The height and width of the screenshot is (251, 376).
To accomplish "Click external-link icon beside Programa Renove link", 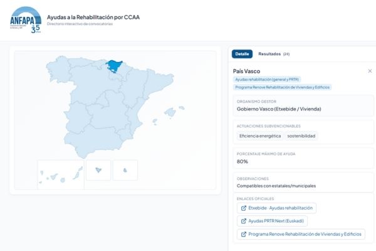I will coord(244,235).
